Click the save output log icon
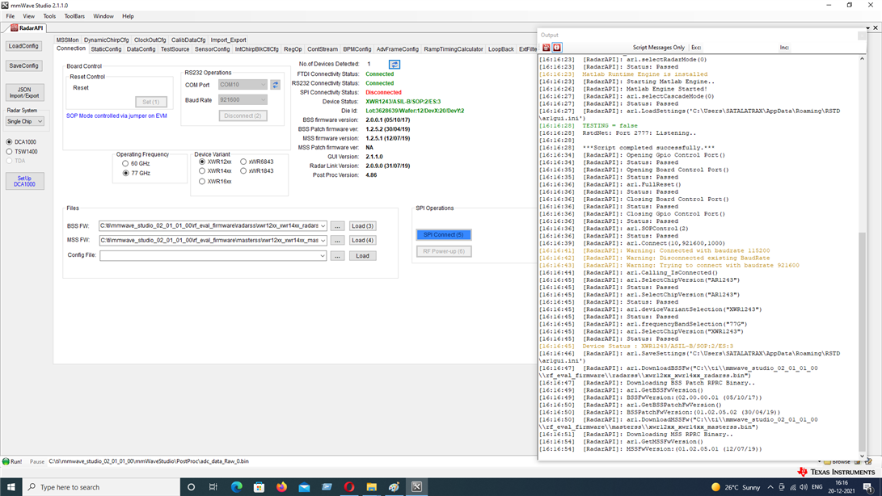882x496 pixels. click(x=547, y=47)
